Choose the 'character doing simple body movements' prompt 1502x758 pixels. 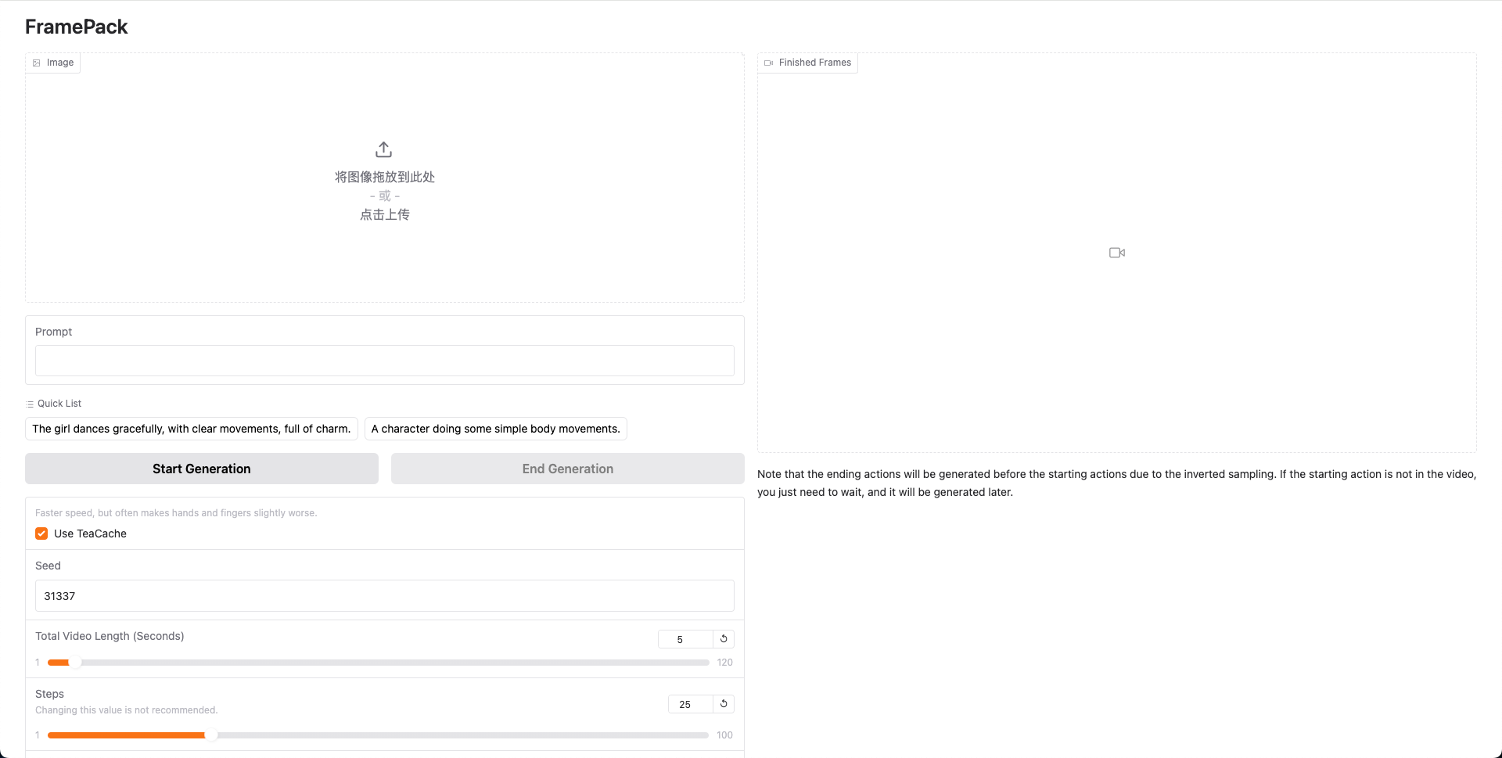(x=496, y=429)
